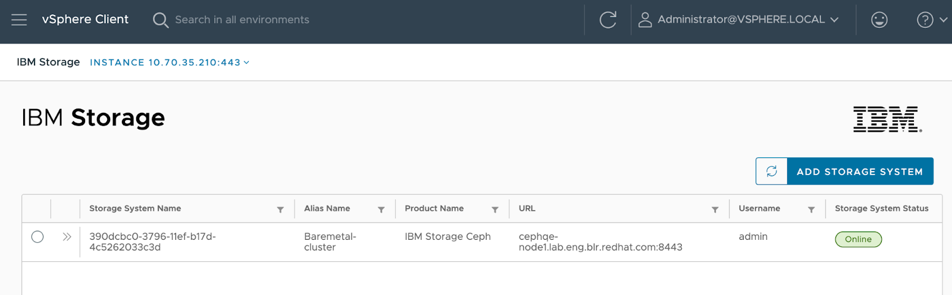Click Storage System Status column header
Viewport: 952px width, 295px height.
click(881, 208)
